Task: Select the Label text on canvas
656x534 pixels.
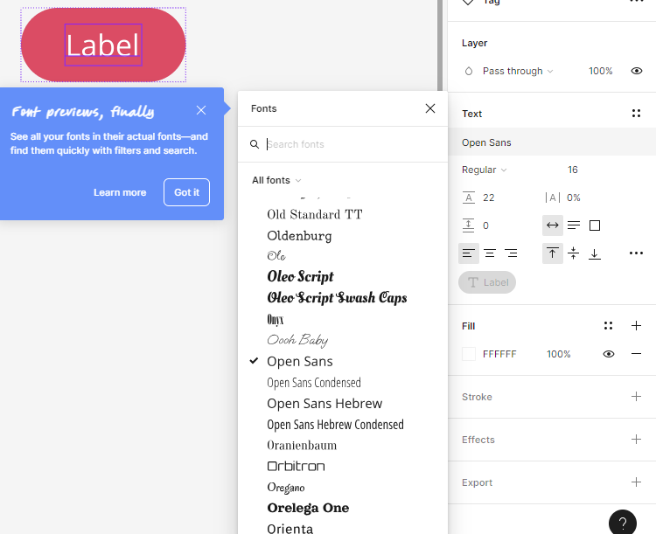Action: point(103,45)
